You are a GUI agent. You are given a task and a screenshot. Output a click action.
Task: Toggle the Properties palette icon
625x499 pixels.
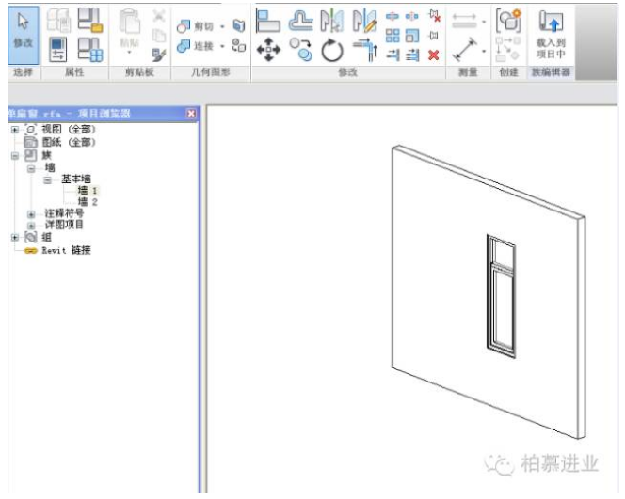(x=57, y=50)
